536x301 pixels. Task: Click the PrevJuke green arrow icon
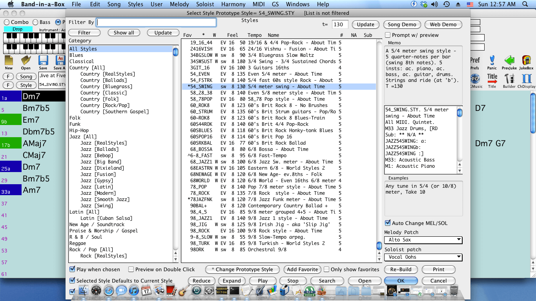click(509, 61)
